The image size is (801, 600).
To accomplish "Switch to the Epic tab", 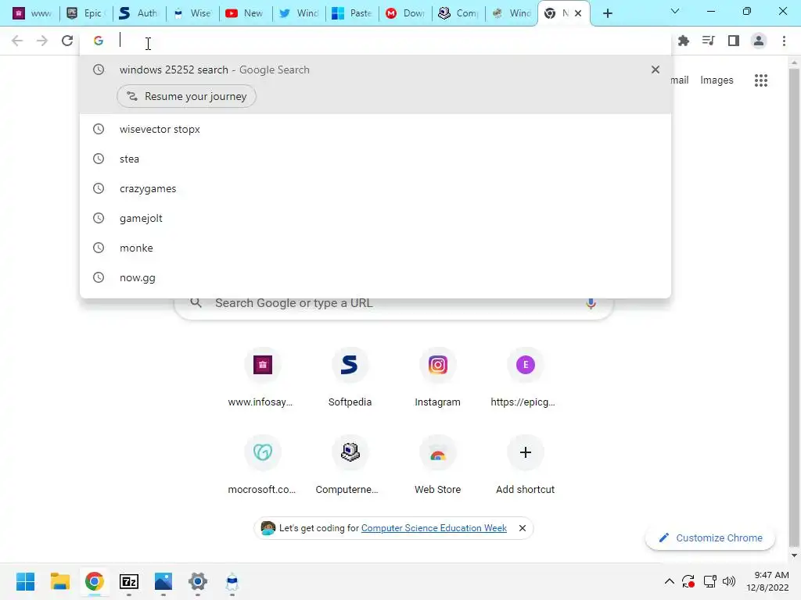I will pos(85,13).
